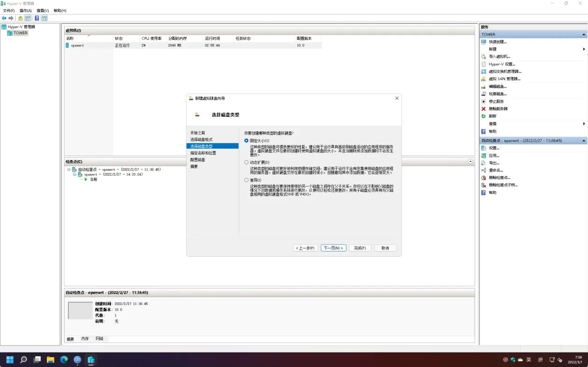Click 检查磁盘 icon in Actions pane

[484, 94]
